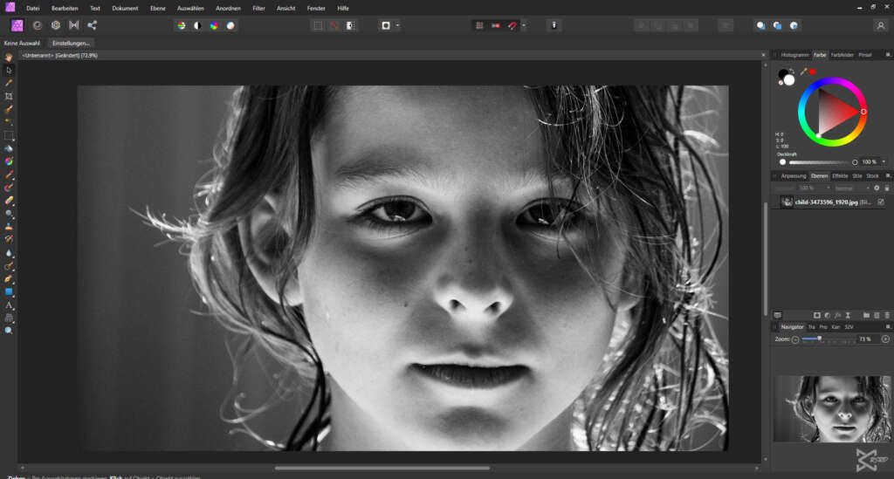Switch to the Liquify Persona icon
This screenshot has width=894, height=479.
tap(37, 25)
